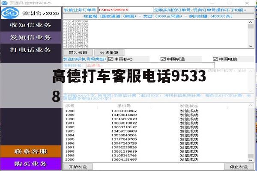Select row 1990 phone 13346227879
Viewport: 257px width, 171px height.
click(x=124, y=119)
